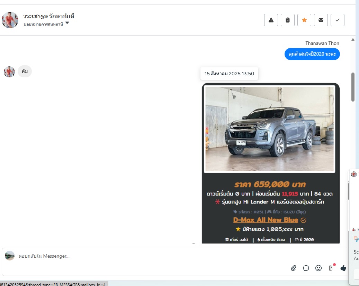Send a thumbs-up like
The width and height of the screenshot is (359, 286).
point(343,268)
